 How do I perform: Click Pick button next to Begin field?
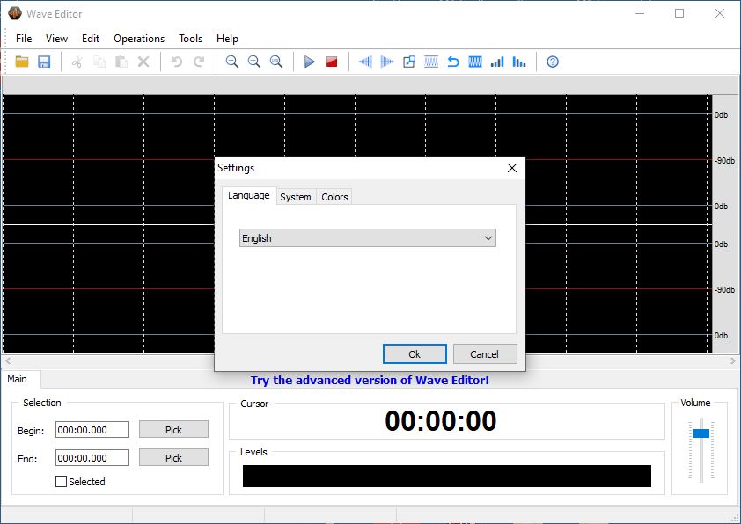click(x=173, y=430)
